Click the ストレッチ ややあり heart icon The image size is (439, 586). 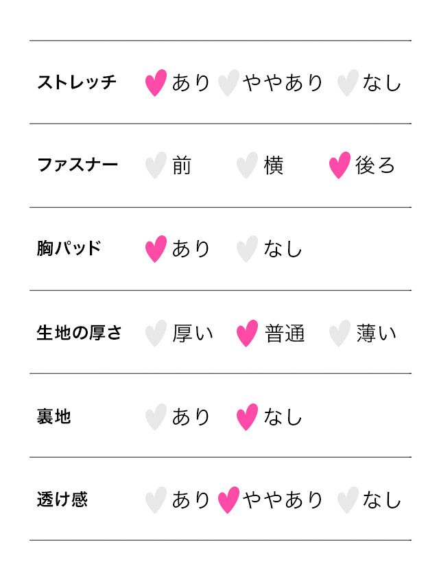228,82
